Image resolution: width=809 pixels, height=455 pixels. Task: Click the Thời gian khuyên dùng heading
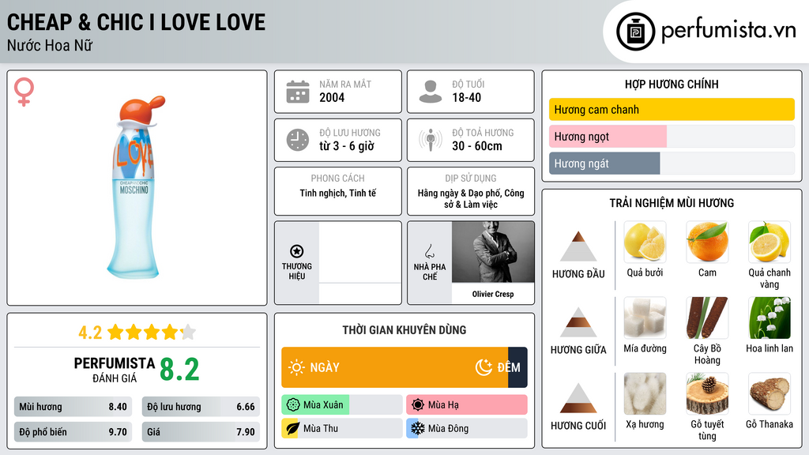click(404, 330)
